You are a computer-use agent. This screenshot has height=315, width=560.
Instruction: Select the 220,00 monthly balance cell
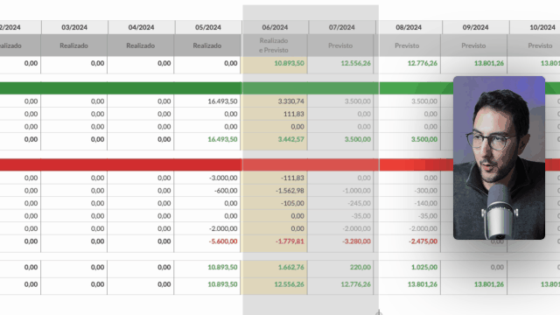pos(360,267)
